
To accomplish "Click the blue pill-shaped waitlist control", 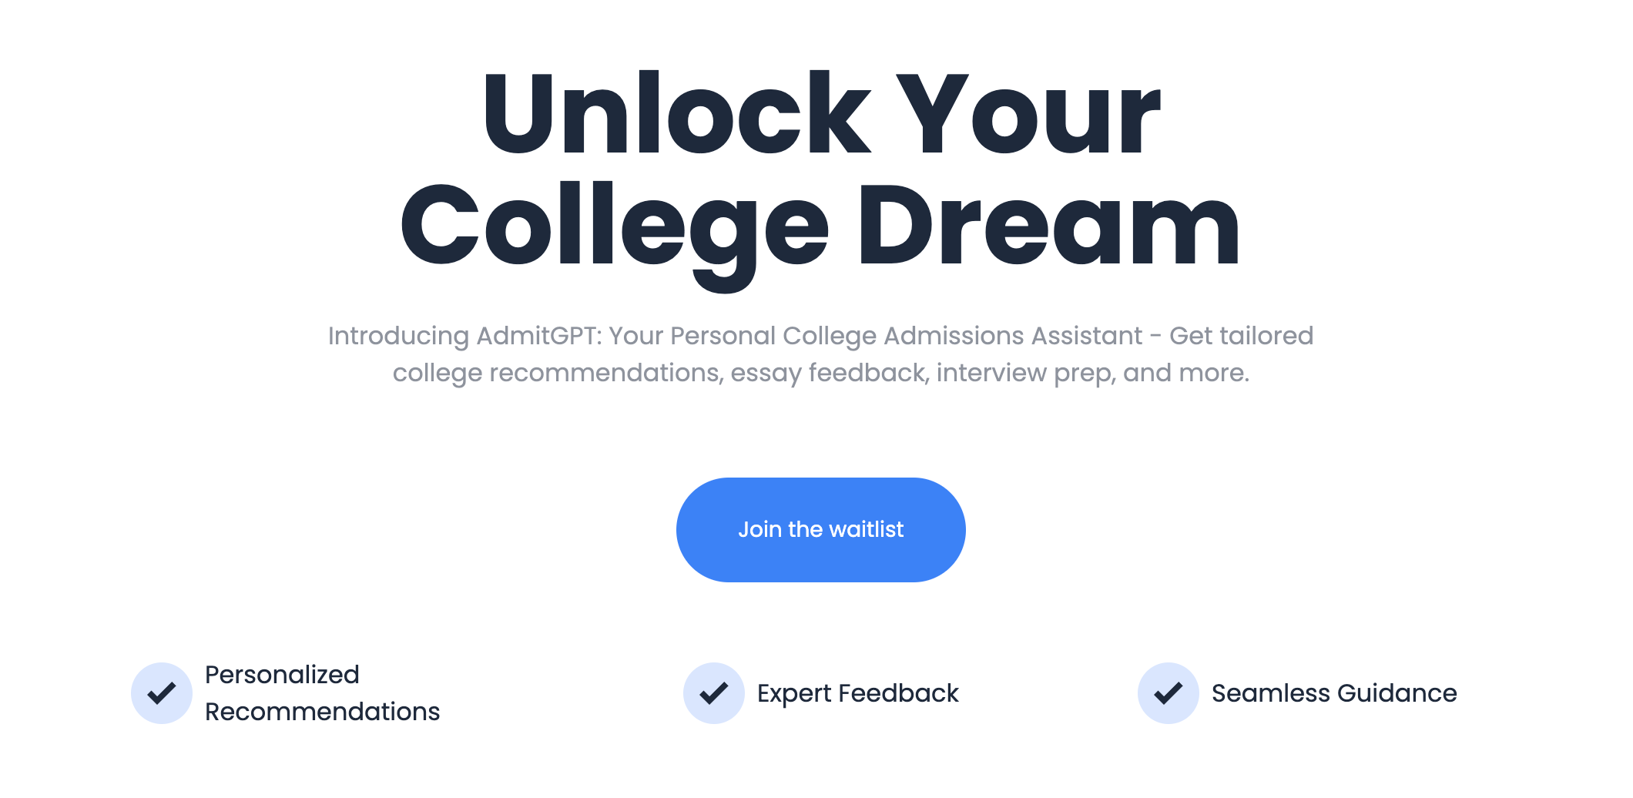I will click(x=820, y=529).
